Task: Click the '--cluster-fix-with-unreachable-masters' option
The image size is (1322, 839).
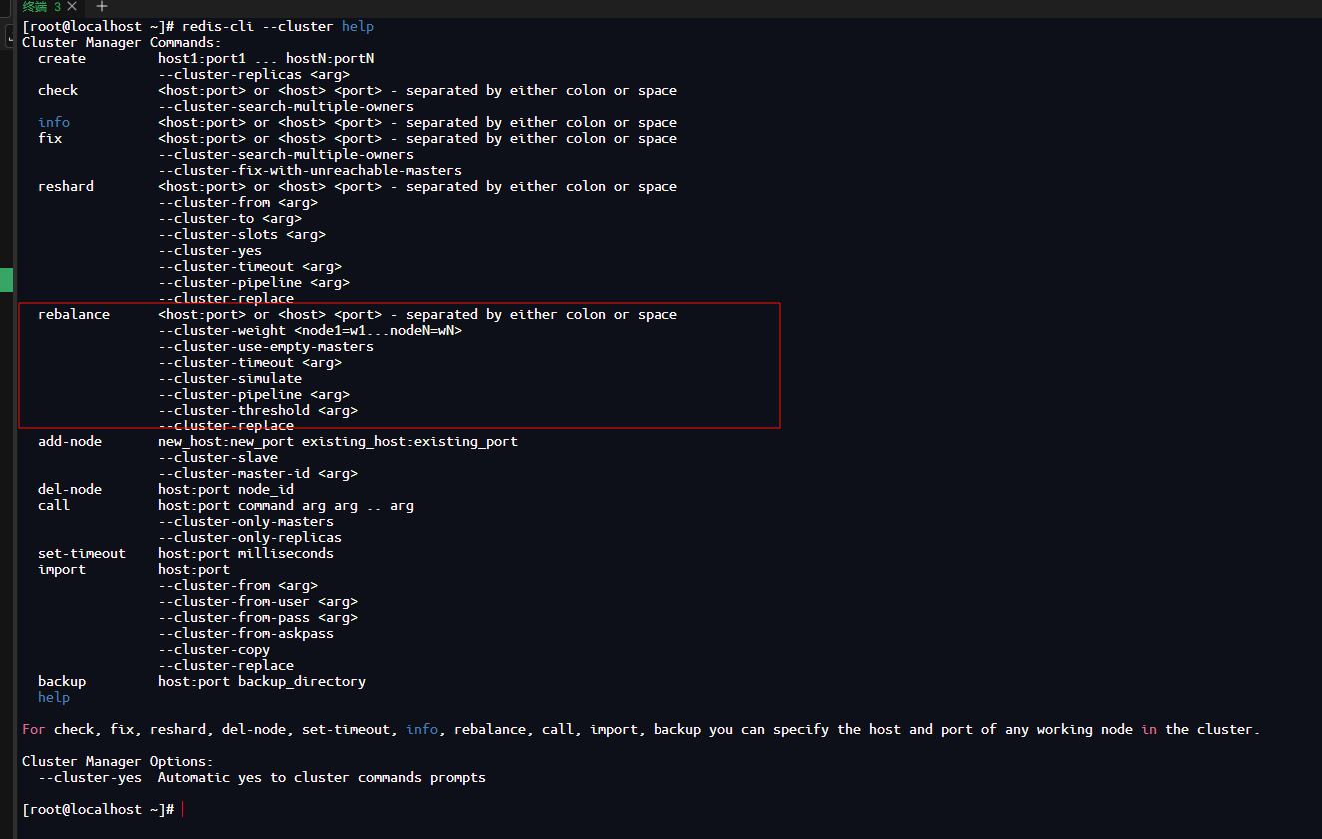Action: tap(310, 170)
